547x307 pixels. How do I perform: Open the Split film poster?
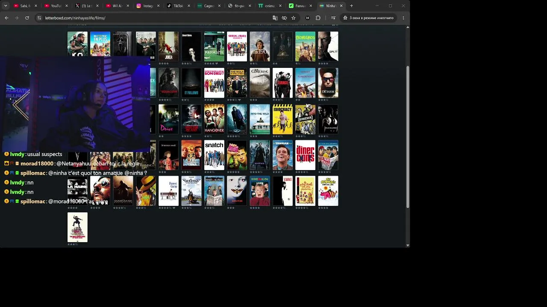(x=328, y=46)
